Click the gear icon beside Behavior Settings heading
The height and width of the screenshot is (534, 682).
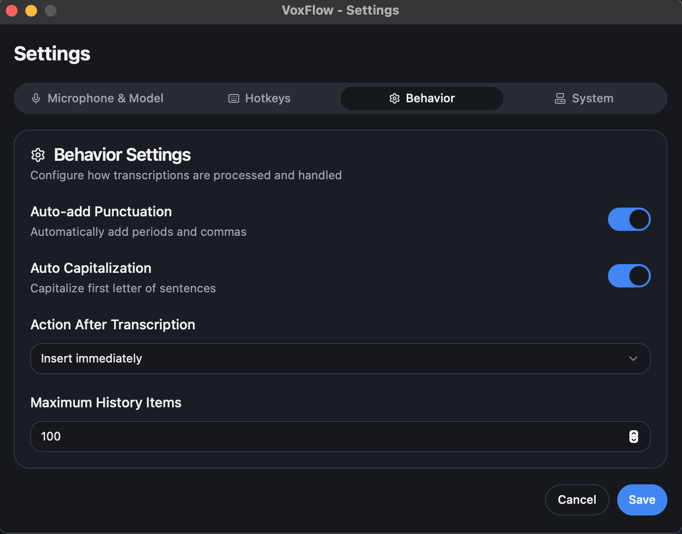pyautogui.click(x=38, y=155)
